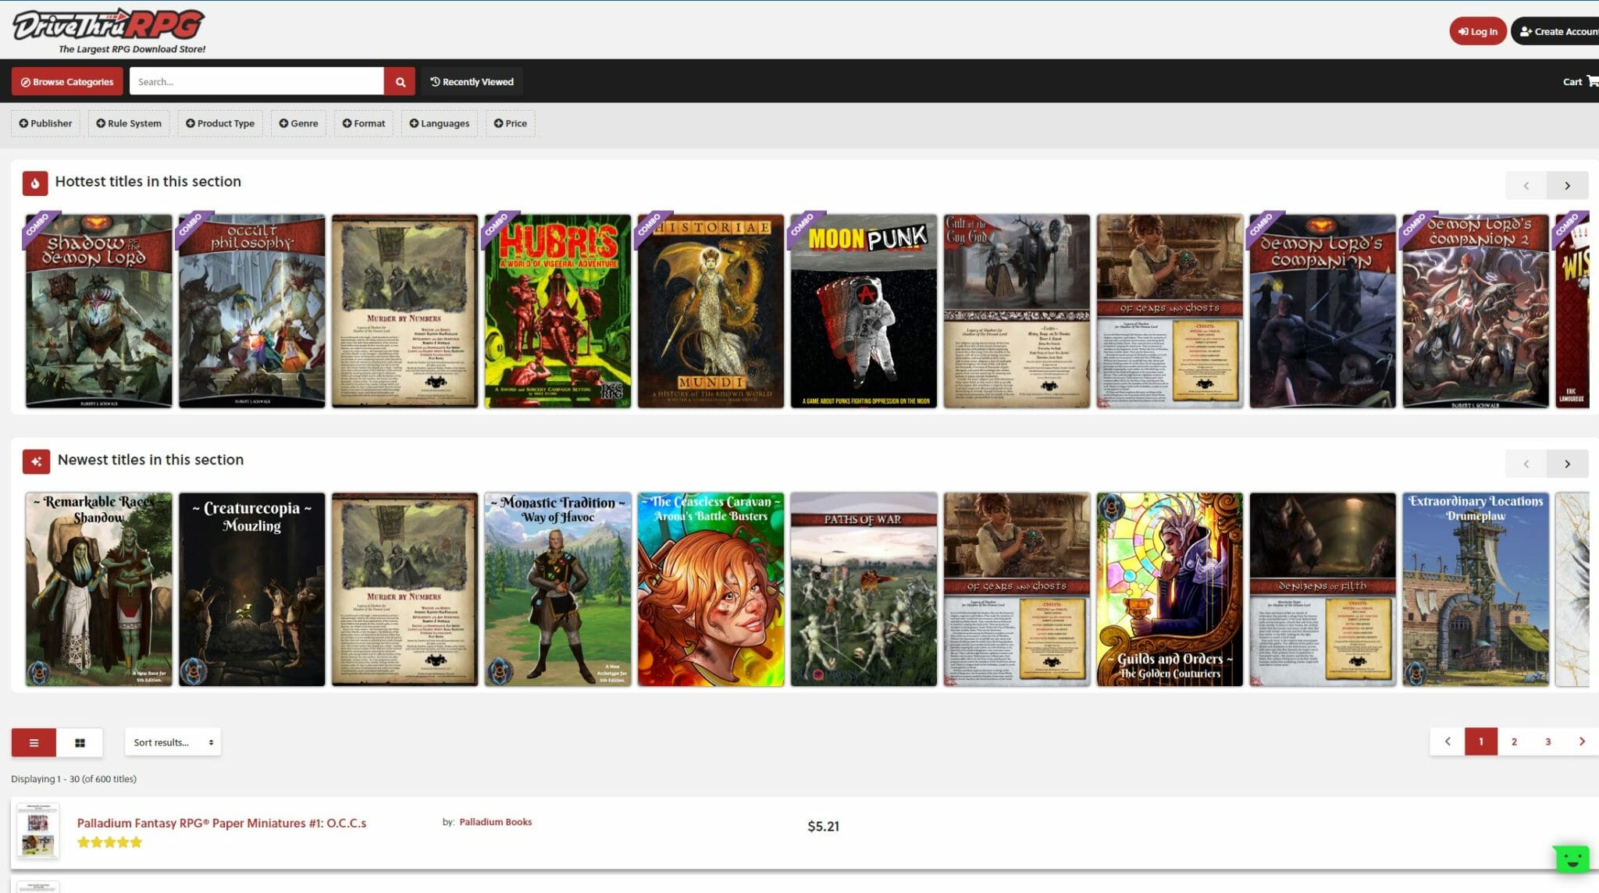Switch to grid view layout
The height and width of the screenshot is (893, 1599).
pos(80,742)
